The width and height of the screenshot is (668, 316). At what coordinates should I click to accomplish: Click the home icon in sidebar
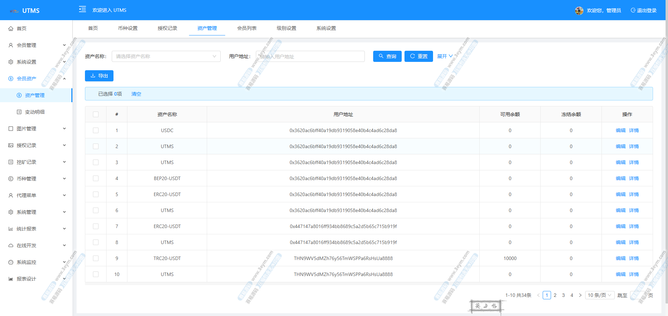pyautogui.click(x=11, y=29)
